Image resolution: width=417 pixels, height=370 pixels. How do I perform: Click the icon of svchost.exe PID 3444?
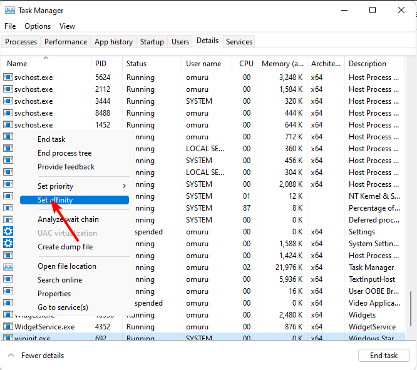[8, 101]
